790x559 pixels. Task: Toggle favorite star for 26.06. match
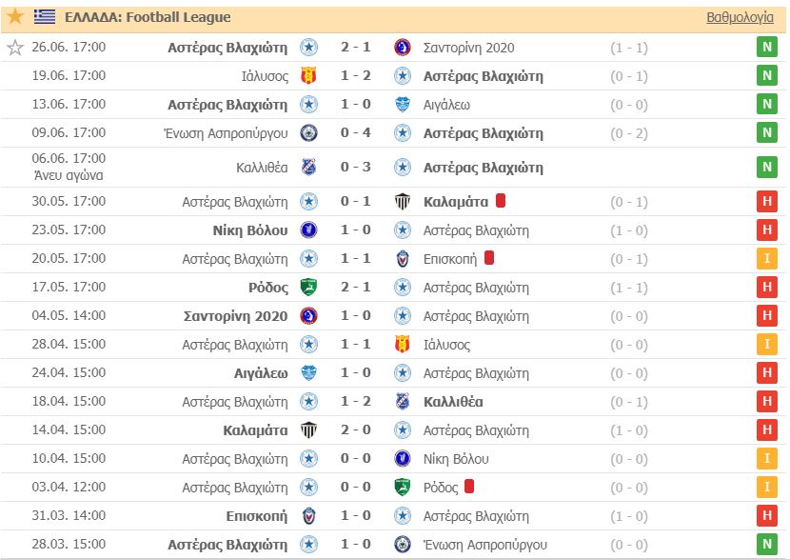(15, 48)
